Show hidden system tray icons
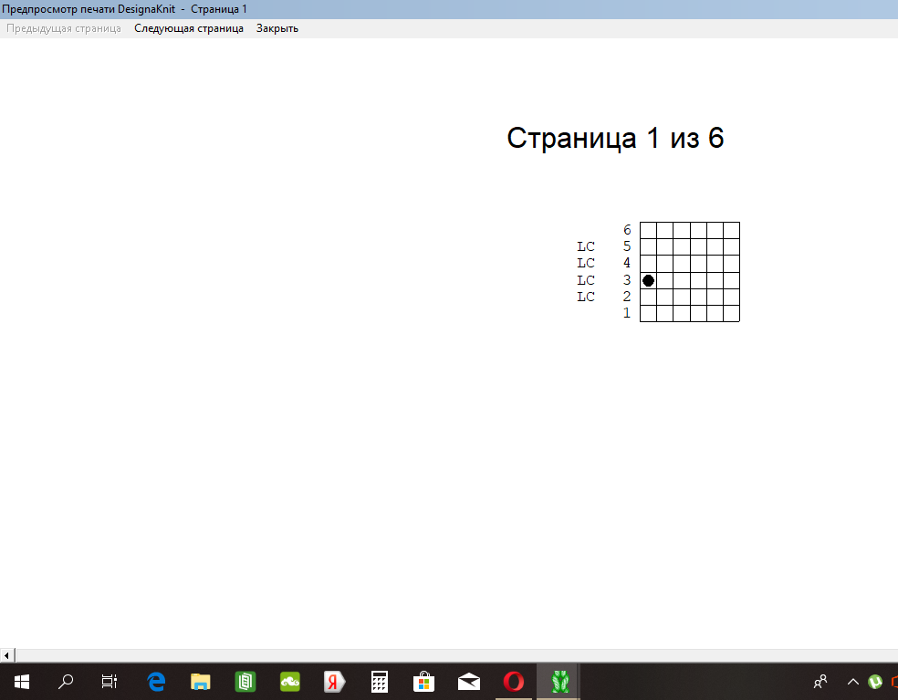 [x=852, y=682]
